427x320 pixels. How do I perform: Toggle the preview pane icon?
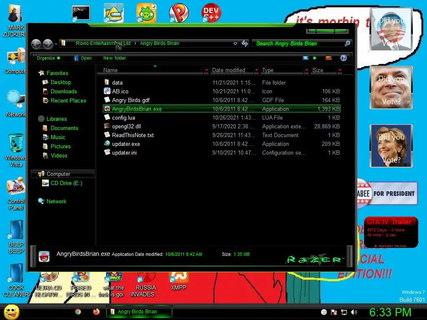coord(329,58)
